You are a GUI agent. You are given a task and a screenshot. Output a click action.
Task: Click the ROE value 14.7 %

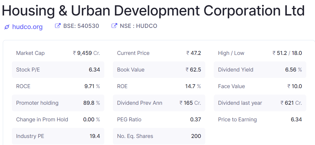click(193, 86)
